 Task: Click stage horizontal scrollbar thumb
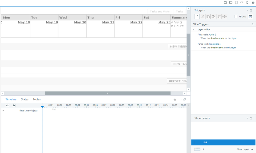click(x=108, y=93)
